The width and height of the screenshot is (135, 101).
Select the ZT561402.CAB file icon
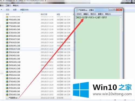point(7,82)
